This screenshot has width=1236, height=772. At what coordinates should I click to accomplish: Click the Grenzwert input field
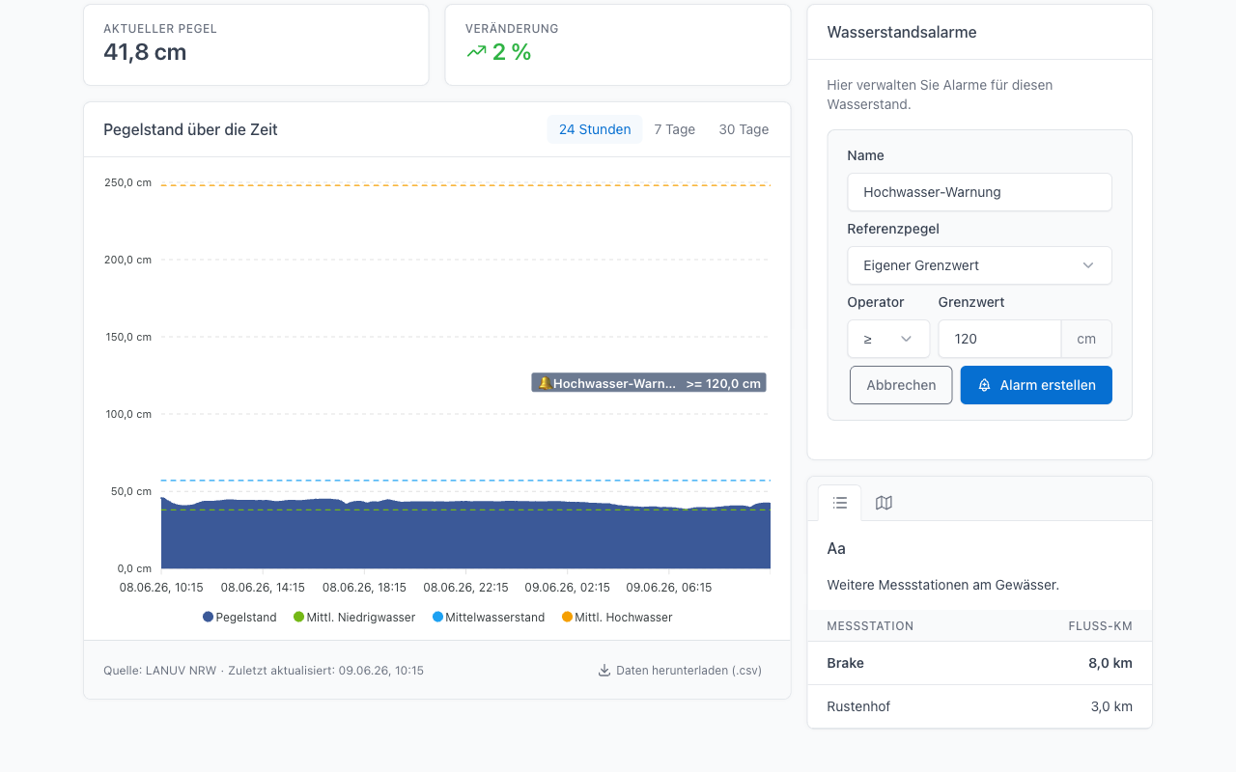1000,339
